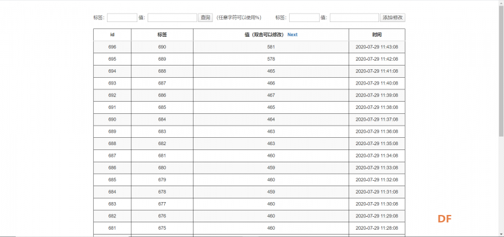Image resolution: width=504 pixels, height=237 pixels.
Task: Select value 467 in row 692
Action: tap(271, 95)
